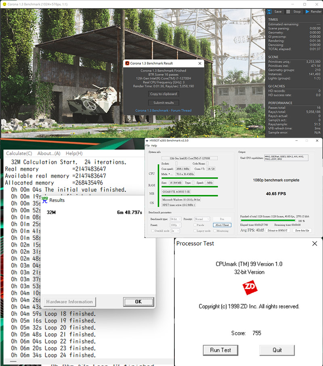Start rendering with the Render play button

313,11
